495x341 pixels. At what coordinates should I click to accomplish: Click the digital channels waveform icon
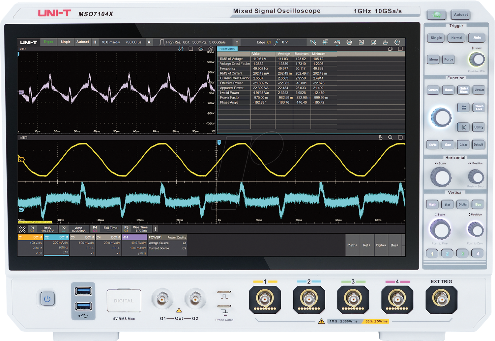coord(325,42)
